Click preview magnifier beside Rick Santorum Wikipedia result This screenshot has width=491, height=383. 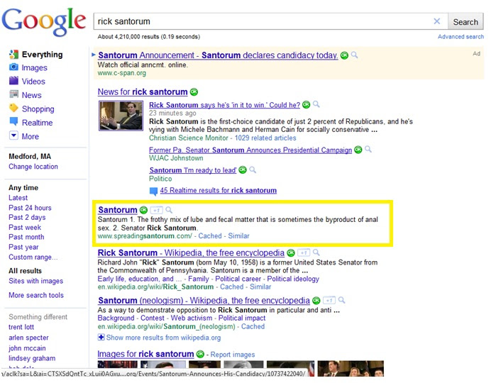tap(316, 252)
